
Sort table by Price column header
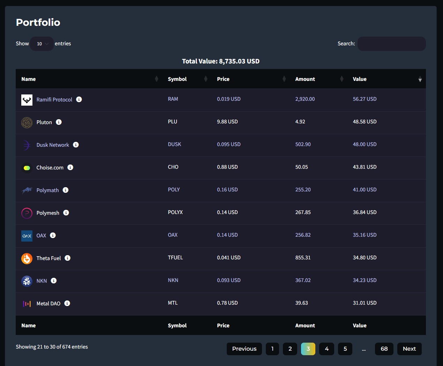(x=250, y=79)
